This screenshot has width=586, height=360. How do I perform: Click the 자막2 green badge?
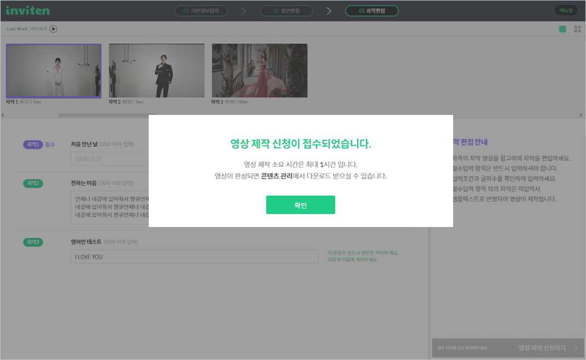[x=33, y=183]
